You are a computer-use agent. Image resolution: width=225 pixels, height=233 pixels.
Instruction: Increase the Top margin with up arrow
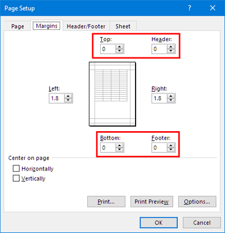pos(119,47)
